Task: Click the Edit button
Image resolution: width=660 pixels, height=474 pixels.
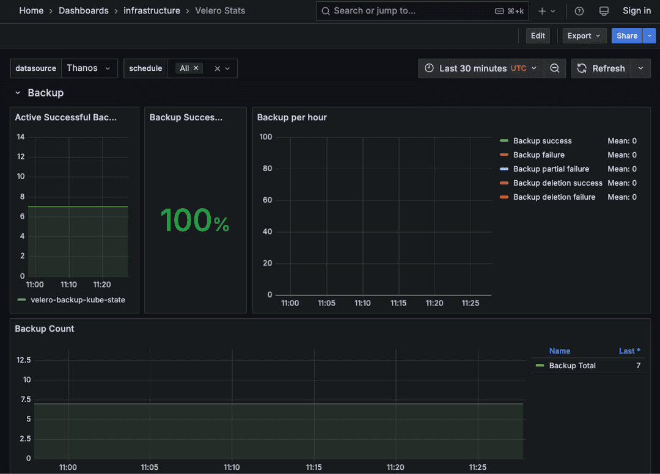Action: click(x=537, y=35)
